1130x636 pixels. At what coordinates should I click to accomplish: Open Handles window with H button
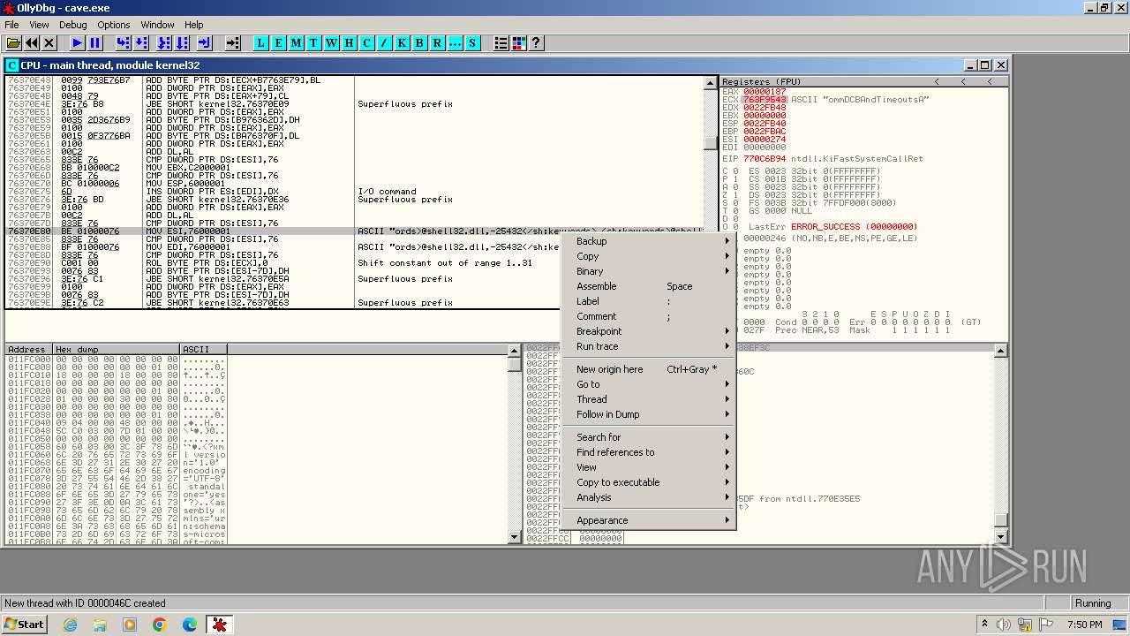pyautogui.click(x=349, y=42)
